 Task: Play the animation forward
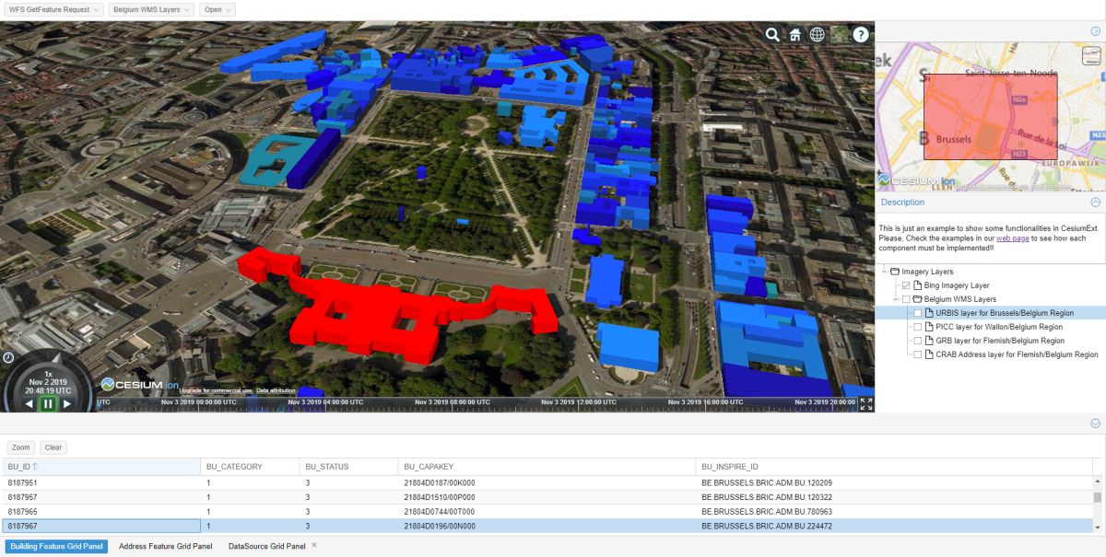(66, 403)
